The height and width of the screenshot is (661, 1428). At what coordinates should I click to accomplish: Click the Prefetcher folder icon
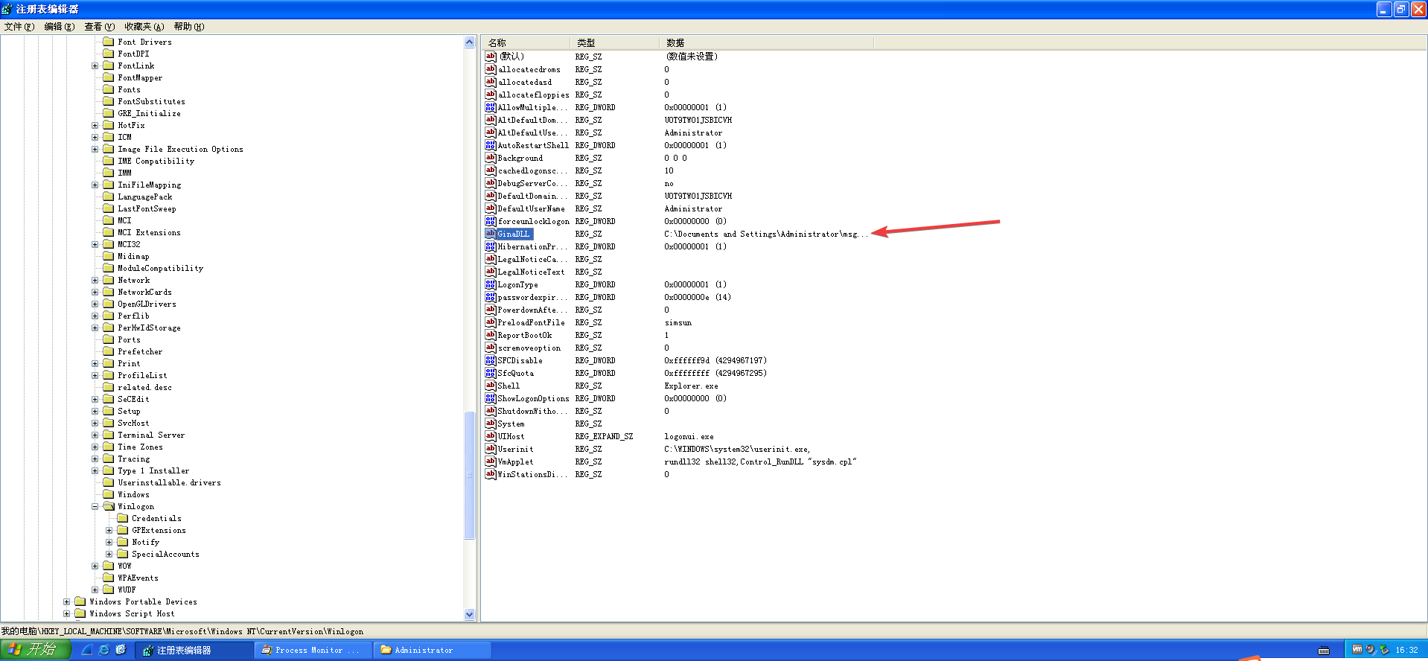pyautogui.click(x=108, y=351)
